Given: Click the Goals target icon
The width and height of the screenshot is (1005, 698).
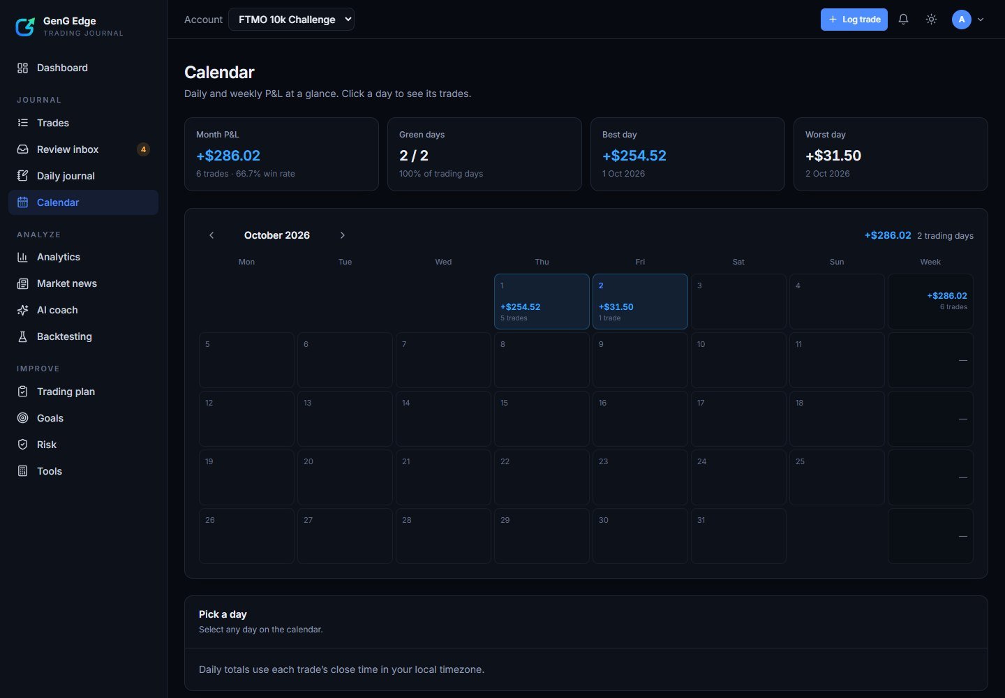Looking at the screenshot, I should click(22, 418).
